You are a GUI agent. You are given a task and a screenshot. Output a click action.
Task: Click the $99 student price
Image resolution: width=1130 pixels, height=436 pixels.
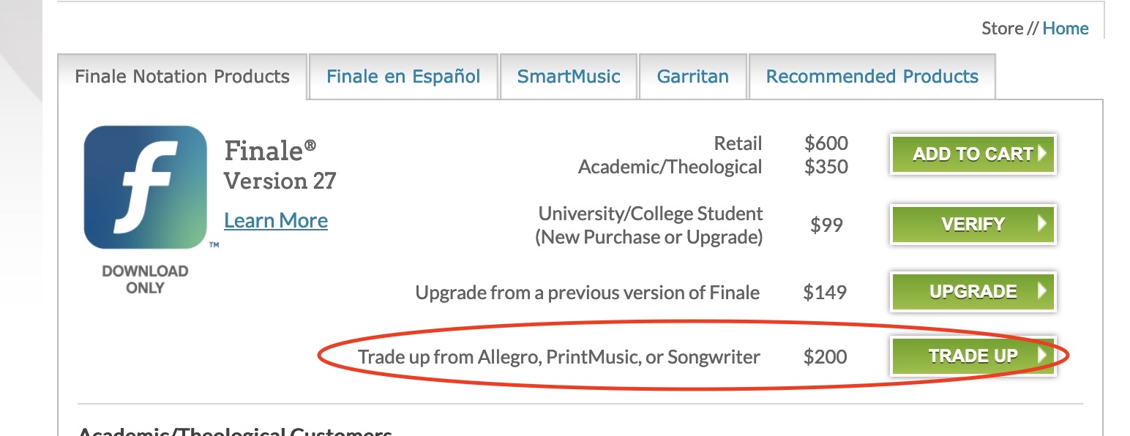click(826, 225)
